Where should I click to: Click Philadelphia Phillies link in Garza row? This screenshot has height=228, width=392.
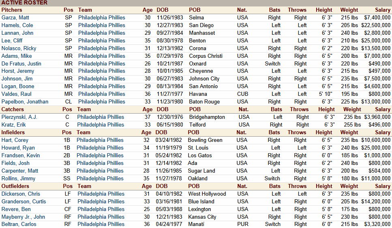(101, 18)
